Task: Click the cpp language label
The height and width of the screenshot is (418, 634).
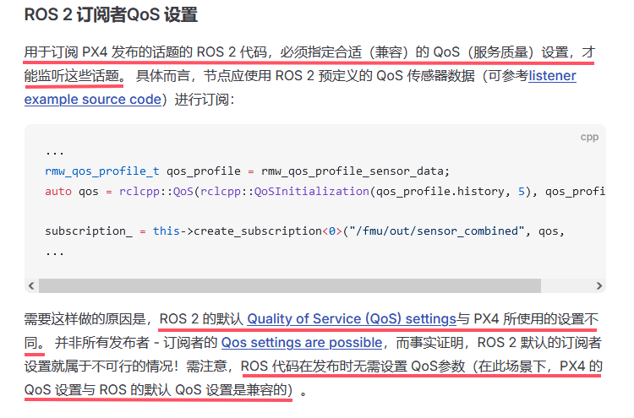Action: click(x=589, y=137)
